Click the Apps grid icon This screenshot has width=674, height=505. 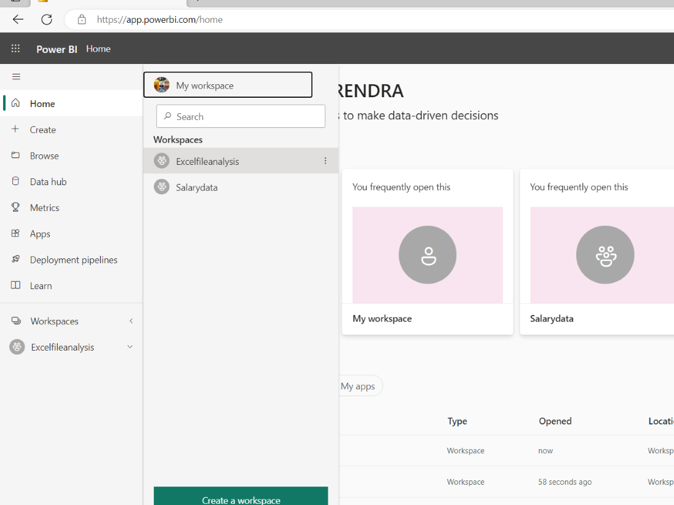click(x=15, y=233)
